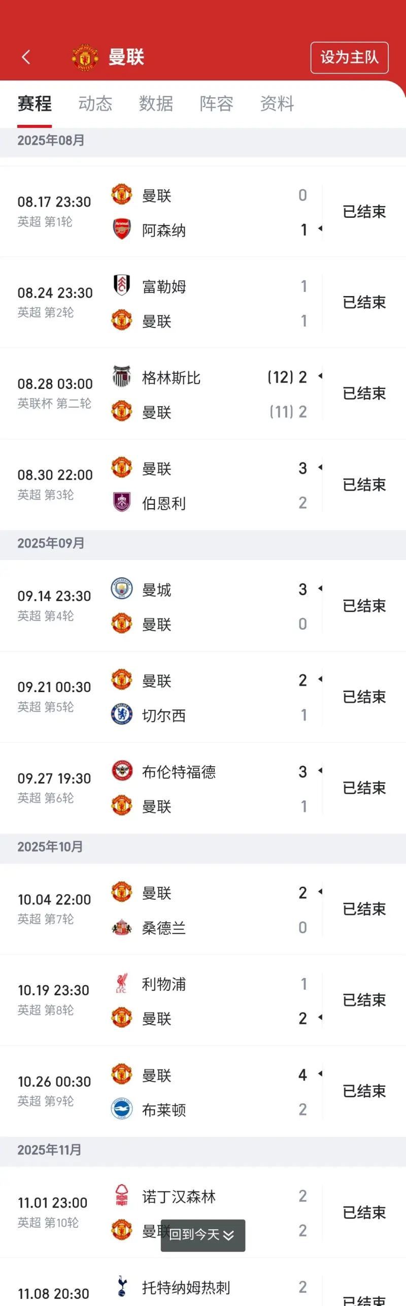Tap Liverpool club logo
The height and width of the screenshot is (1306, 406).
[122, 984]
